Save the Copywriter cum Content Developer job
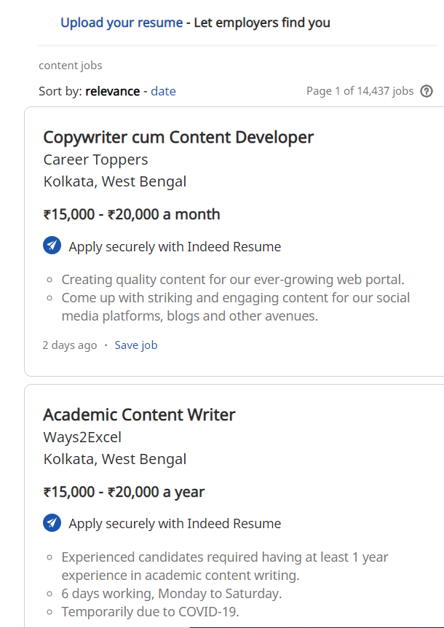The height and width of the screenshot is (628, 444). 136,345
